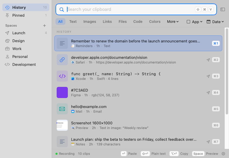Click the clip list vertical scrollbar
Viewport: 229px width, 158px height.
pyautogui.click(x=227, y=71)
